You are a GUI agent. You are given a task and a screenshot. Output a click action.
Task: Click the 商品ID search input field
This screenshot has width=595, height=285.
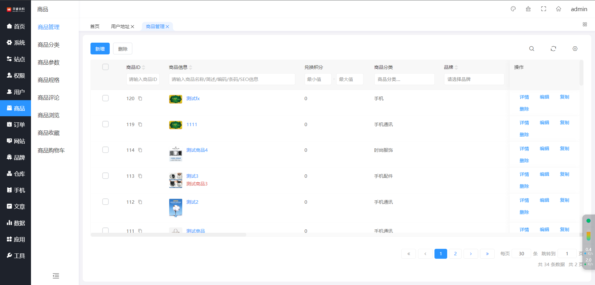(x=143, y=79)
